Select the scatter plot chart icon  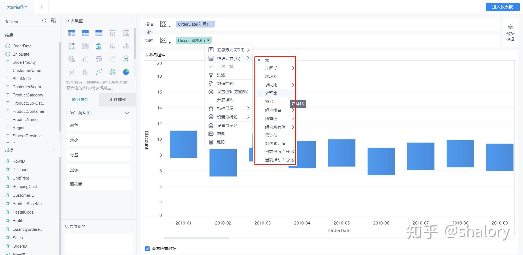point(99,72)
